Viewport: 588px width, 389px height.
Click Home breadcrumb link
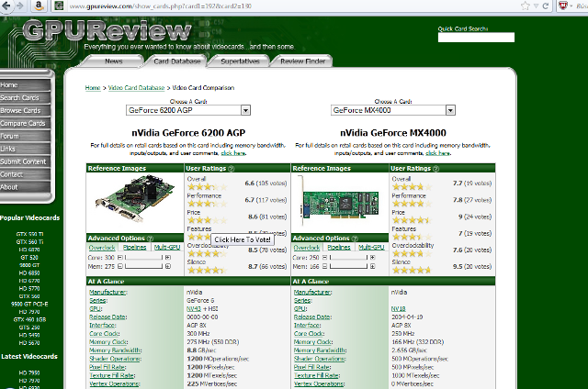93,88
